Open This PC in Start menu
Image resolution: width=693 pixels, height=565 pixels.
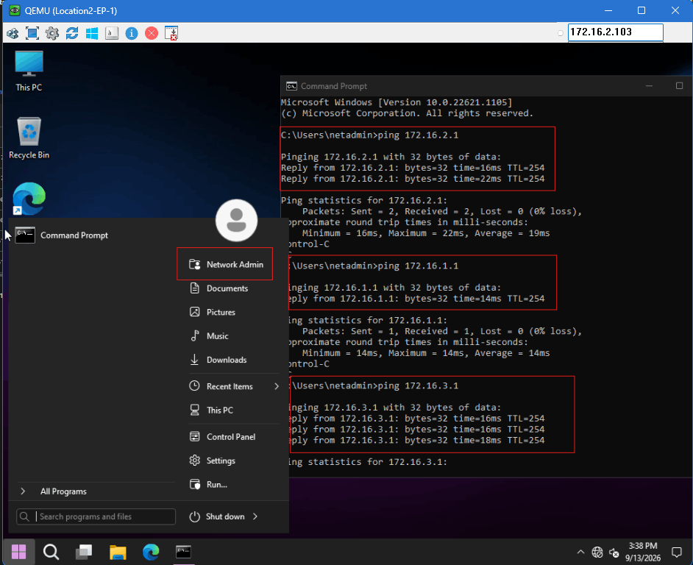point(211,411)
